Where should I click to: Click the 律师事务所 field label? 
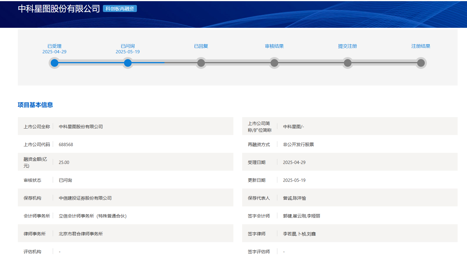[35, 234]
